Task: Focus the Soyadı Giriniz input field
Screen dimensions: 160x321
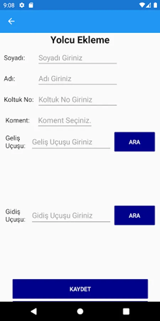Action: 78,58
